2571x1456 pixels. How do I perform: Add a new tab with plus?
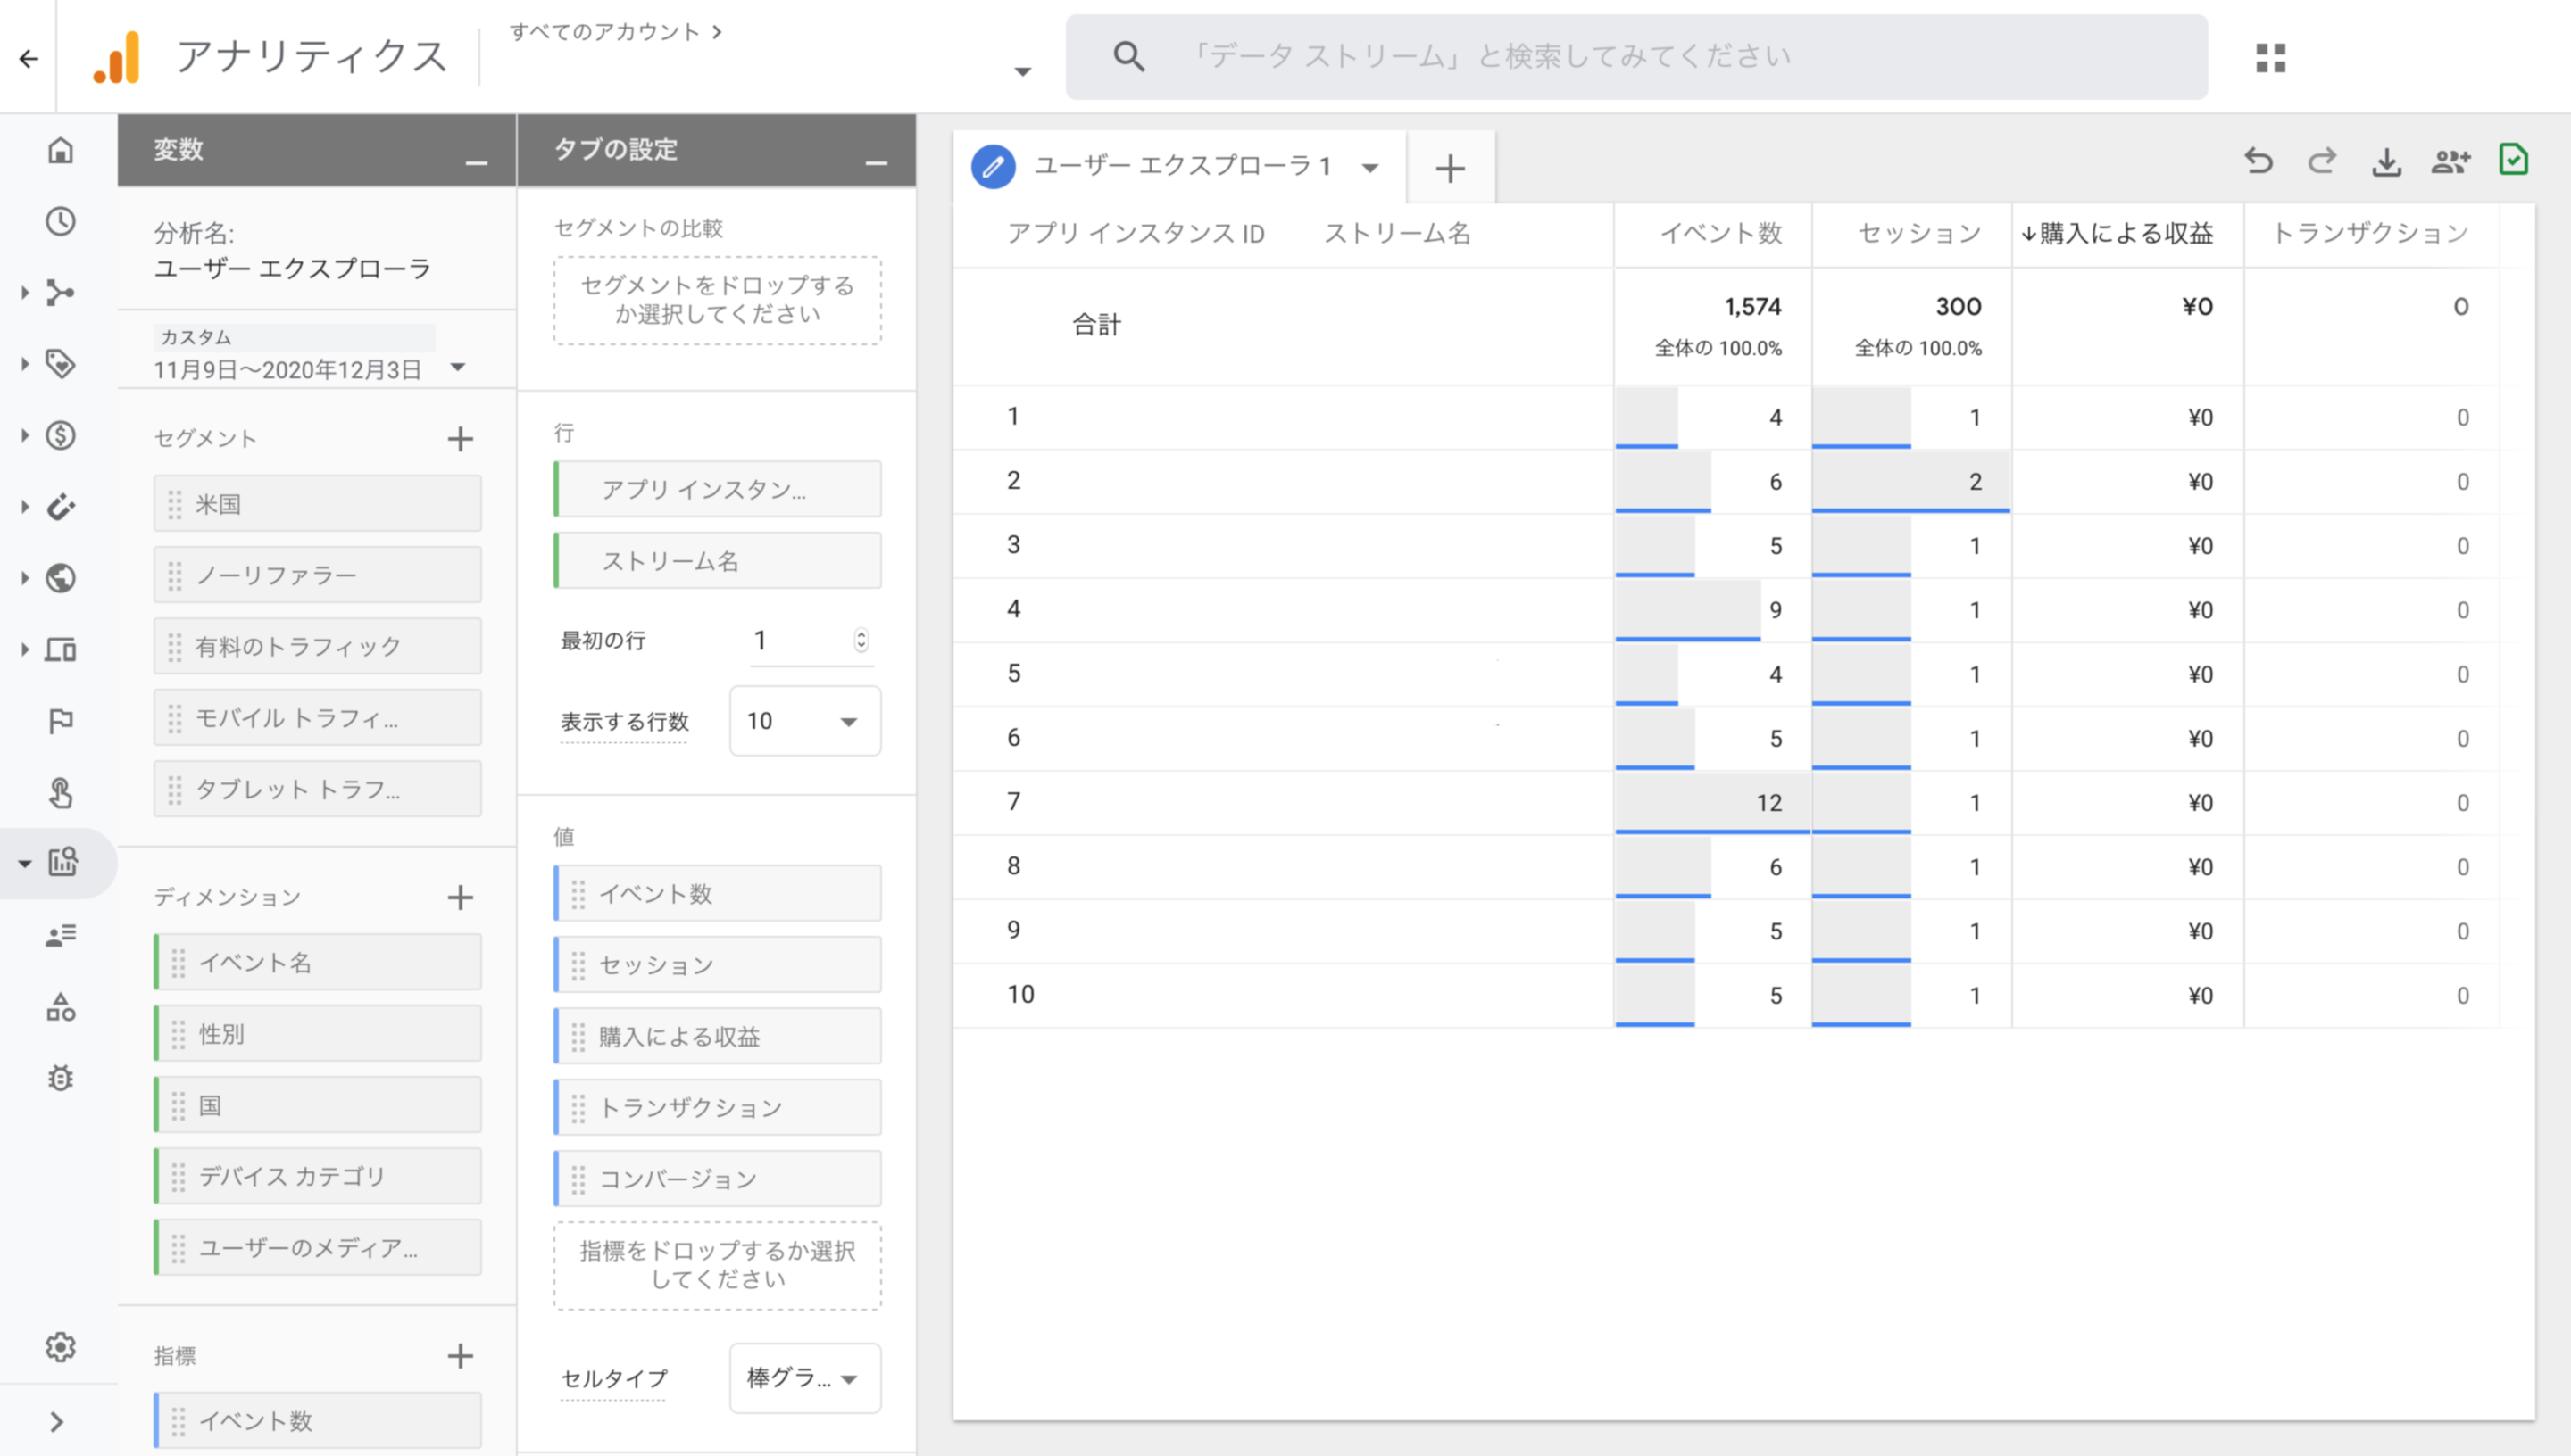tap(1450, 168)
